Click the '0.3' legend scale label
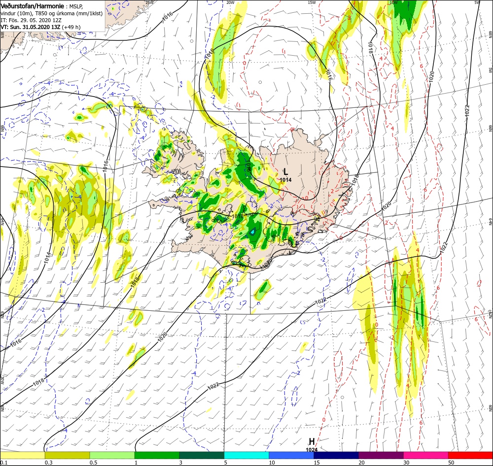The image size is (493, 466). click(x=48, y=463)
